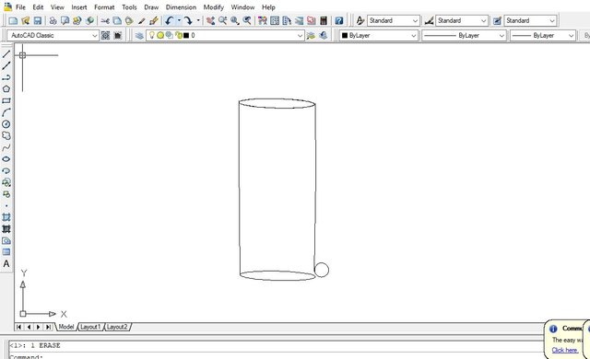
Task: Select the Line tool in Draw toolbar
Action: pyautogui.click(x=6, y=54)
